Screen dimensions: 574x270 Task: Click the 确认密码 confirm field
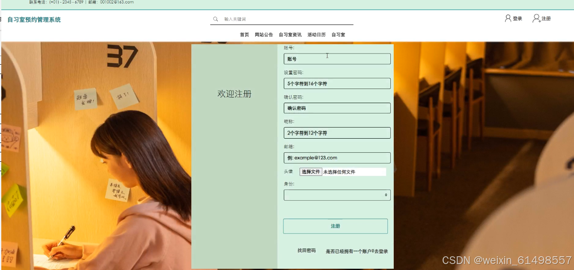pos(337,108)
